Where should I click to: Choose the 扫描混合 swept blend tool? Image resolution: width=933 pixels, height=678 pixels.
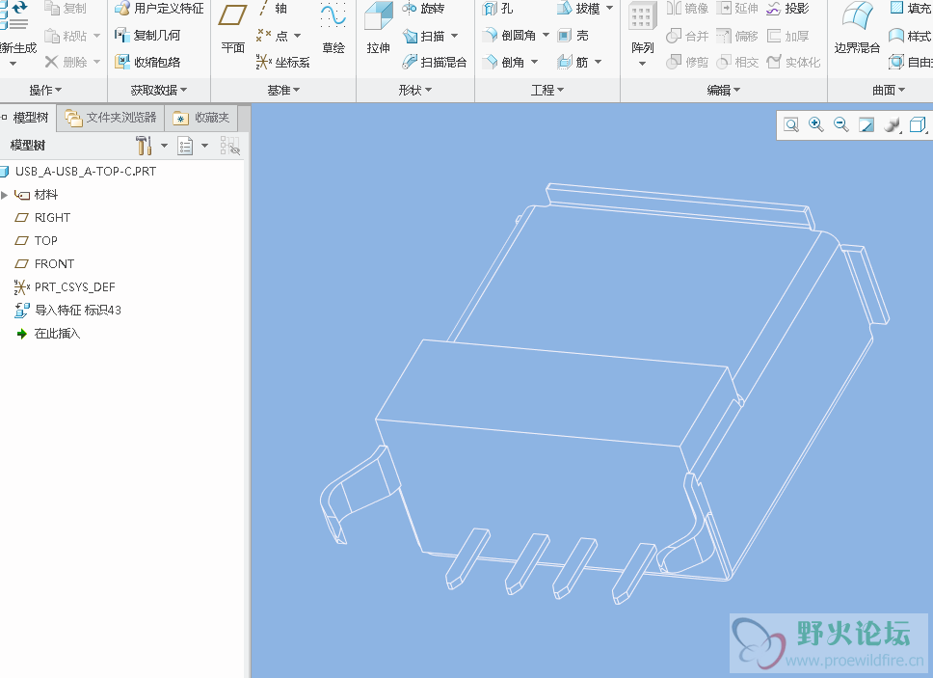[435, 62]
